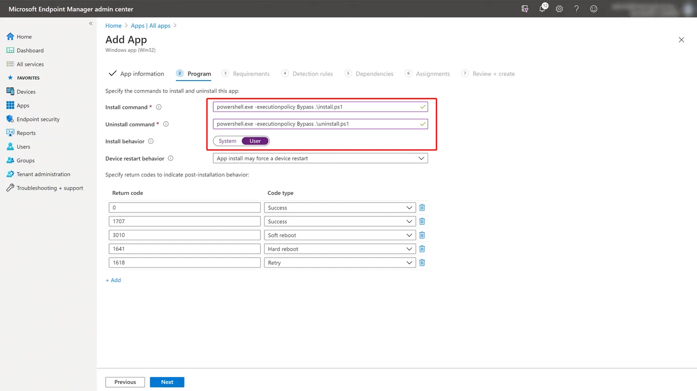This screenshot has height=391, width=697.
Task: Click the info icon next to Install command
Action: tap(159, 107)
